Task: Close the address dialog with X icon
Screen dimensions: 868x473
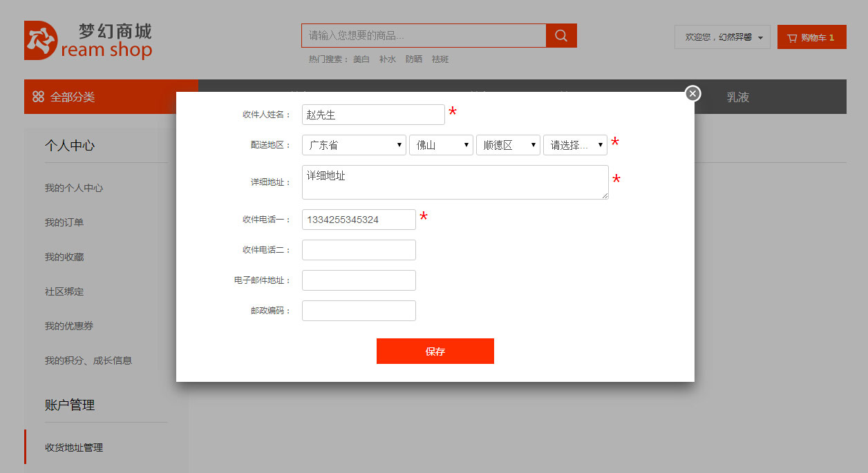Action: 692,93
